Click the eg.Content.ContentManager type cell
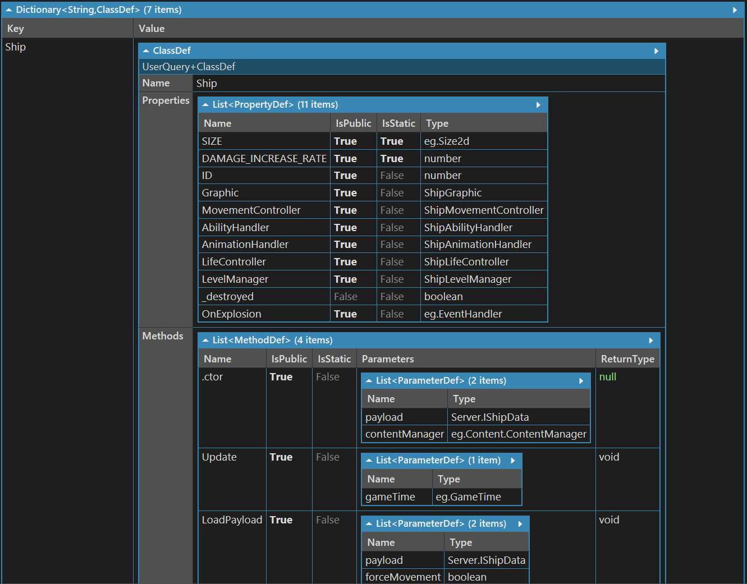This screenshot has width=747, height=584. click(x=518, y=434)
